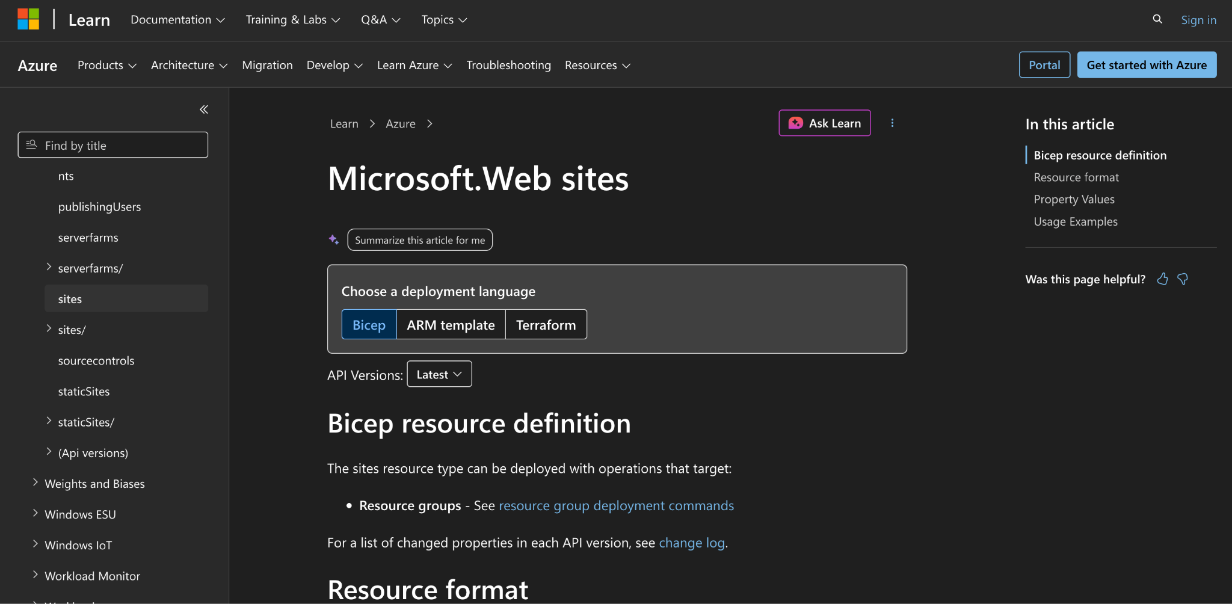Open the Training & Labs menu

[x=293, y=20]
